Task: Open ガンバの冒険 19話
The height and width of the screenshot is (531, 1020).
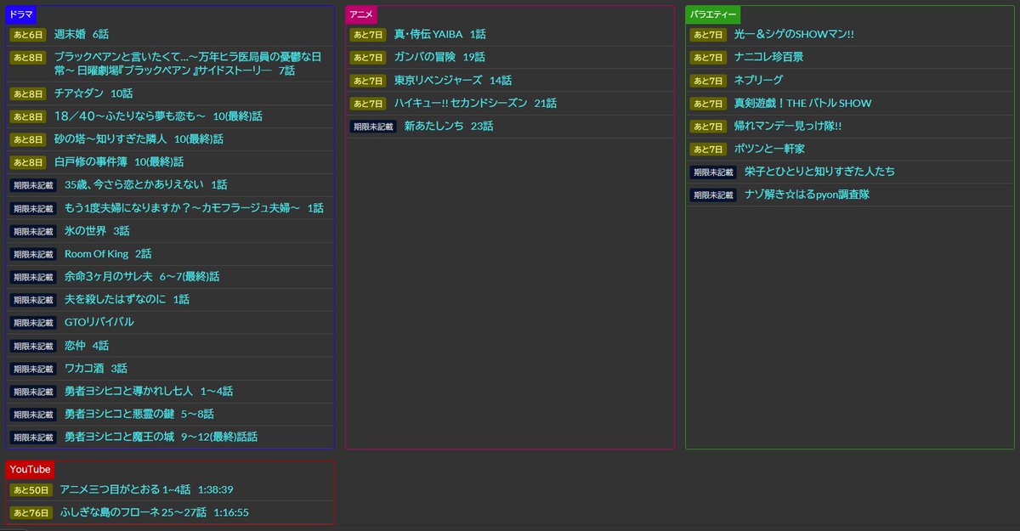Action: pos(439,58)
